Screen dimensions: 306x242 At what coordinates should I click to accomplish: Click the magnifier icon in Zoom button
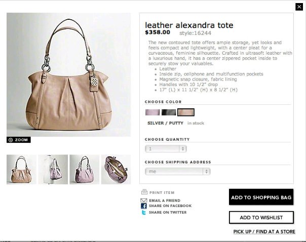point(11,140)
